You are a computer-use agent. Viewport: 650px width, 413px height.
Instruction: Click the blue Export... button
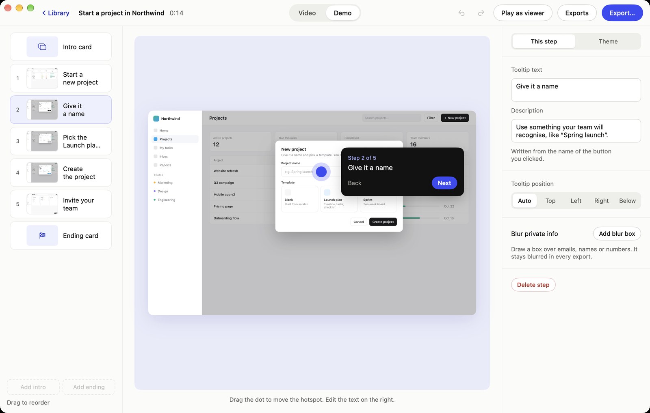(622, 13)
